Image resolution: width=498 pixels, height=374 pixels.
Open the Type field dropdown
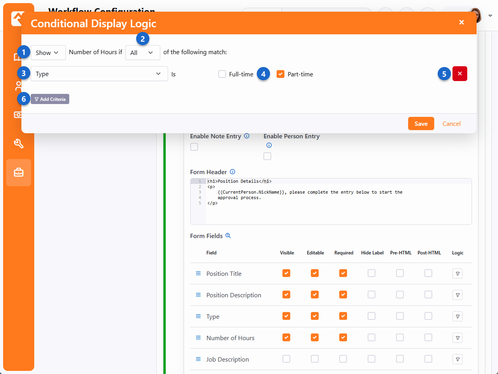[x=99, y=74]
